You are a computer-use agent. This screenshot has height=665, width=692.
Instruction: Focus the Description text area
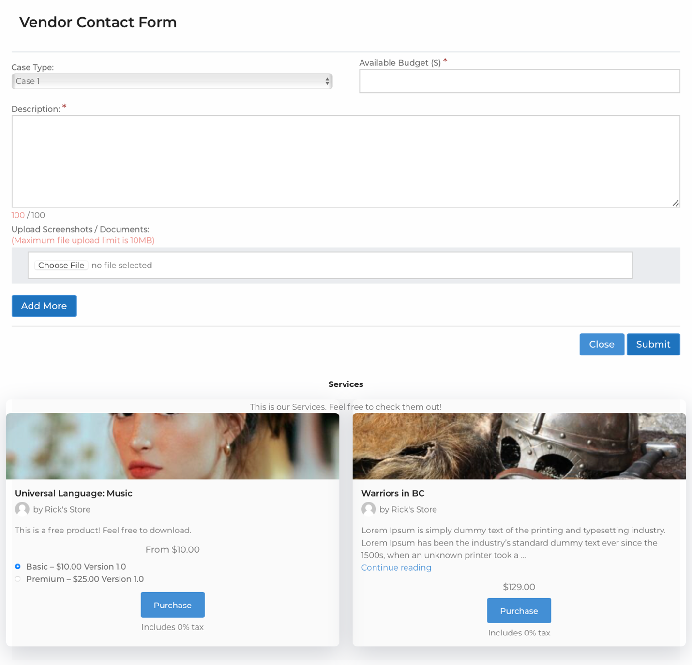coord(346,161)
